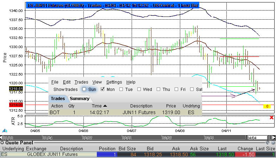Click the red 1314.00 price label

(16, 105)
